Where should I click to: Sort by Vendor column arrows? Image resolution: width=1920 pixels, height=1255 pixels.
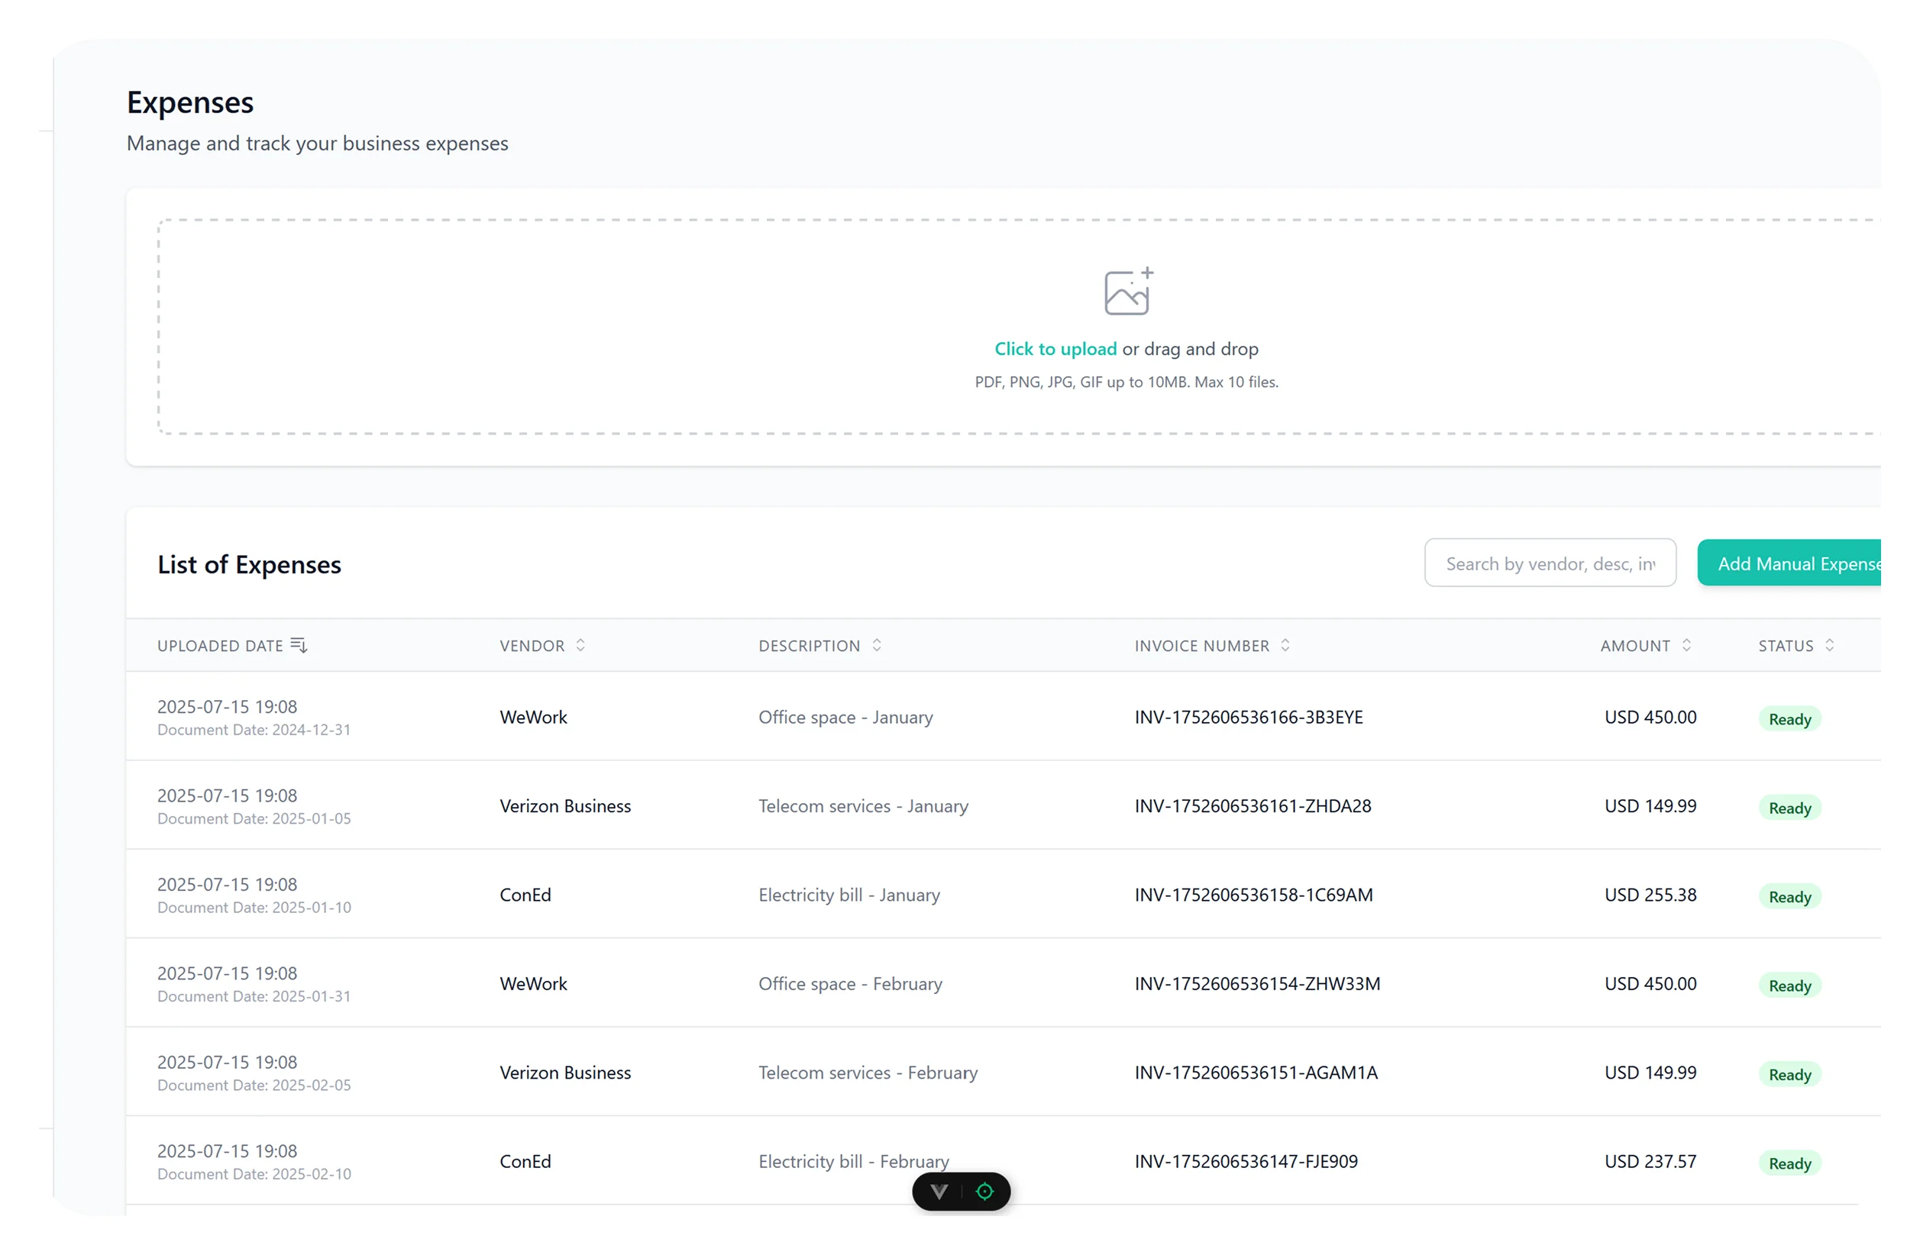580,645
